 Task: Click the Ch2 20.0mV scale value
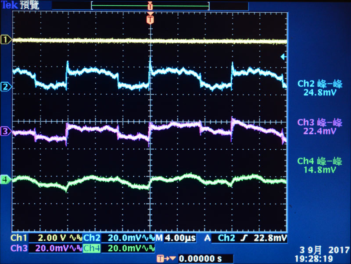point(125,238)
